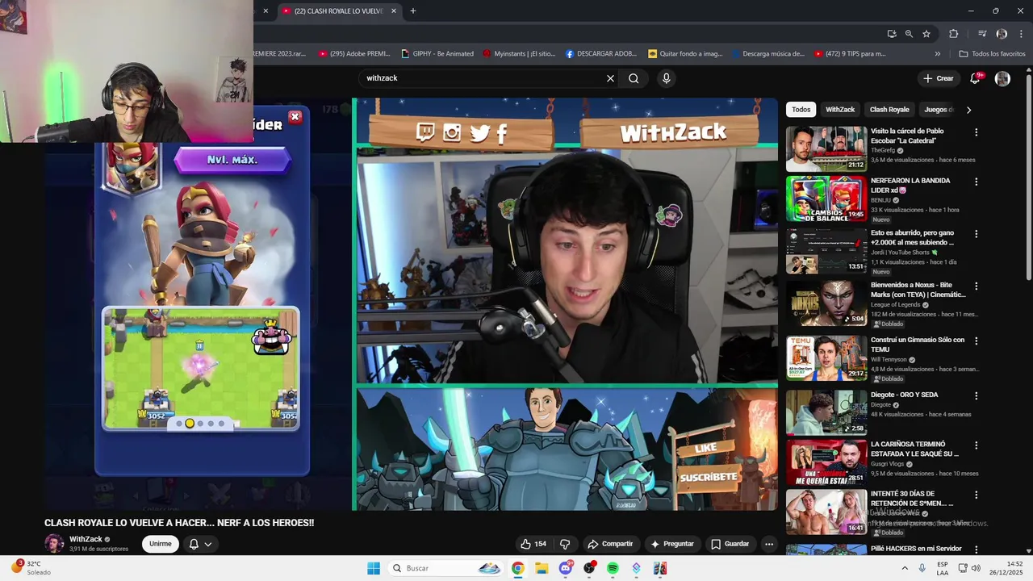Click the withzack search input field

(x=483, y=78)
